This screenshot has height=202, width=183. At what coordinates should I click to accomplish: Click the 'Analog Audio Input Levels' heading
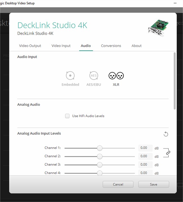[39, 133]
